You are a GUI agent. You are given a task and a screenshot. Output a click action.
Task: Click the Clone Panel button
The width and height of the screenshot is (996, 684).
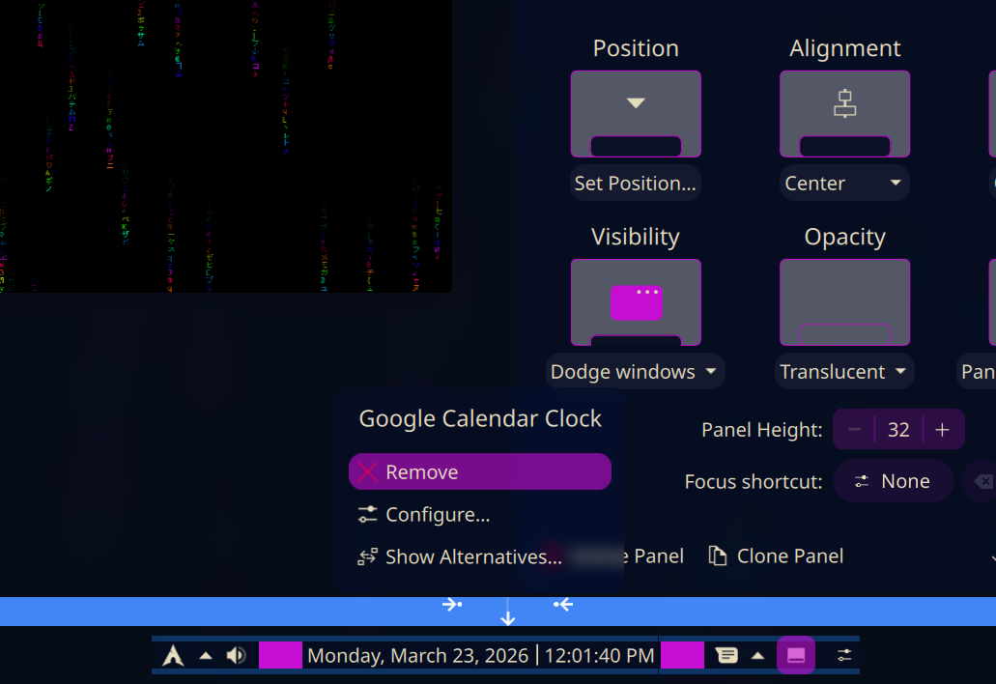(x=776, y=556)
